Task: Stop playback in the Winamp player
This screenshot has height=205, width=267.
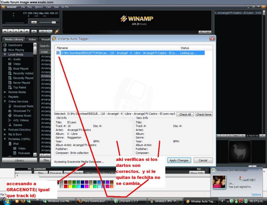Action: click(x=21, y=31)
